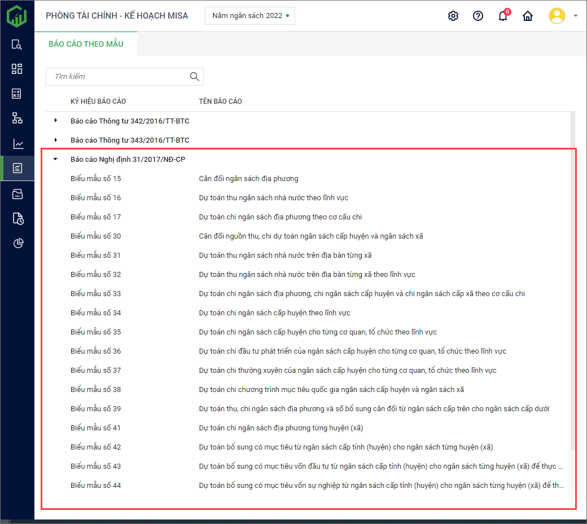Open the dashboard grid icon in sidebar
The width and height of the screenshot is (587, 524).
17,69
